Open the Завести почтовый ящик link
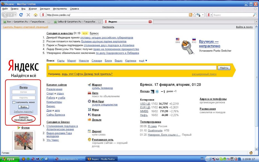 (x=24, y=118)
